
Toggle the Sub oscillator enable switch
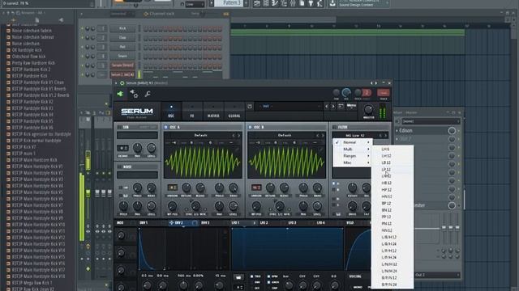coord(119,127)
